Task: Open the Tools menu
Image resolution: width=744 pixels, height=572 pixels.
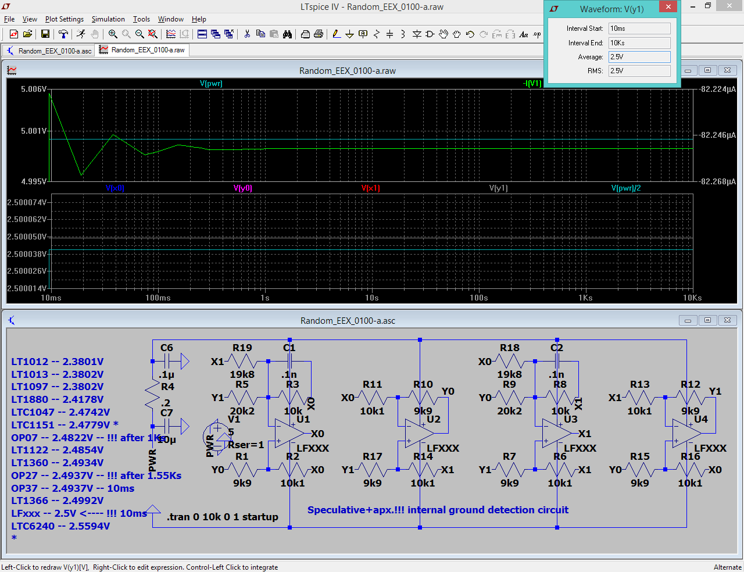Action: pyautogui.click(x=141, y=19)
